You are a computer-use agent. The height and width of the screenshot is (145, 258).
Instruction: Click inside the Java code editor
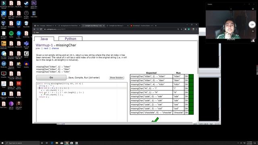pos(82,102)
